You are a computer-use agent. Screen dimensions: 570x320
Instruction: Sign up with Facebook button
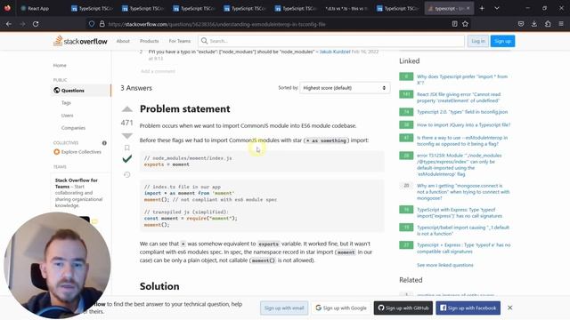pyautogui.click(x=468, y=308)
